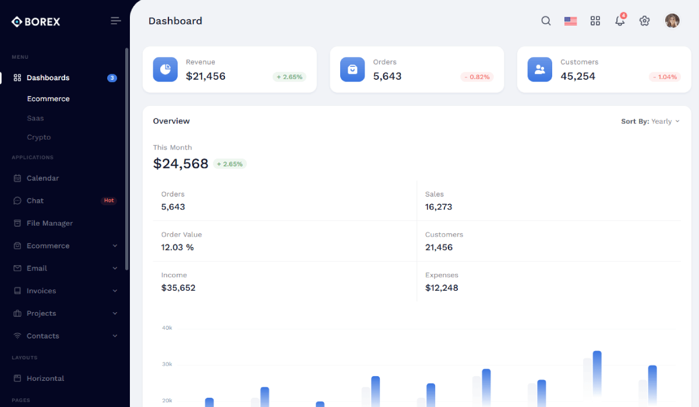Image resolution: width=699 pixels, height=407 pixels.
Task: Click the Dashboards count badge 3
Action: coord(112,78)
